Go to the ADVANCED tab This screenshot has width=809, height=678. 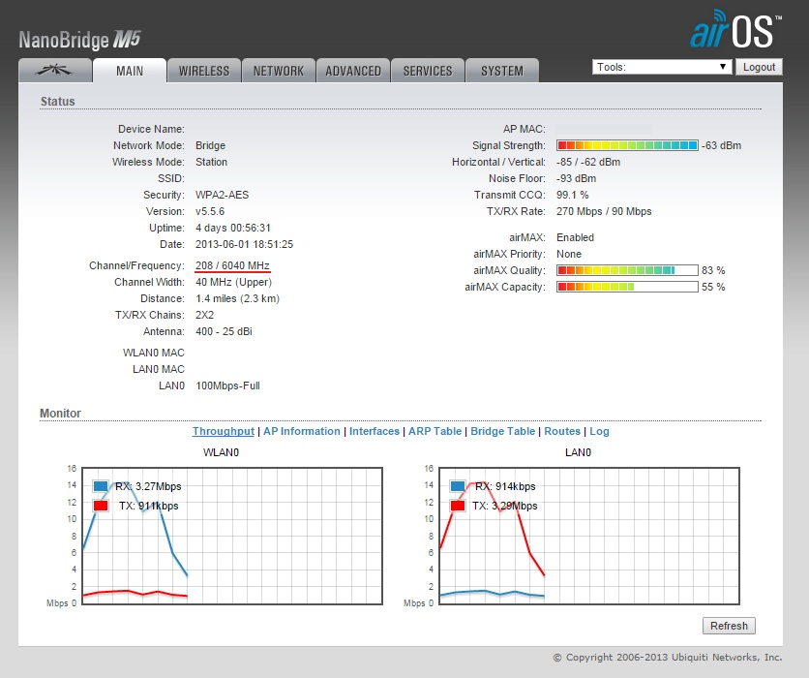(353, 71)
